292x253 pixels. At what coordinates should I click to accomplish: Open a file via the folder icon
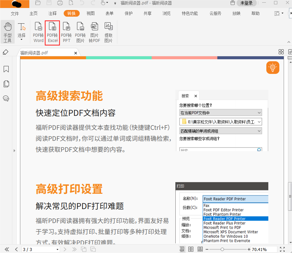coord(38,3)
